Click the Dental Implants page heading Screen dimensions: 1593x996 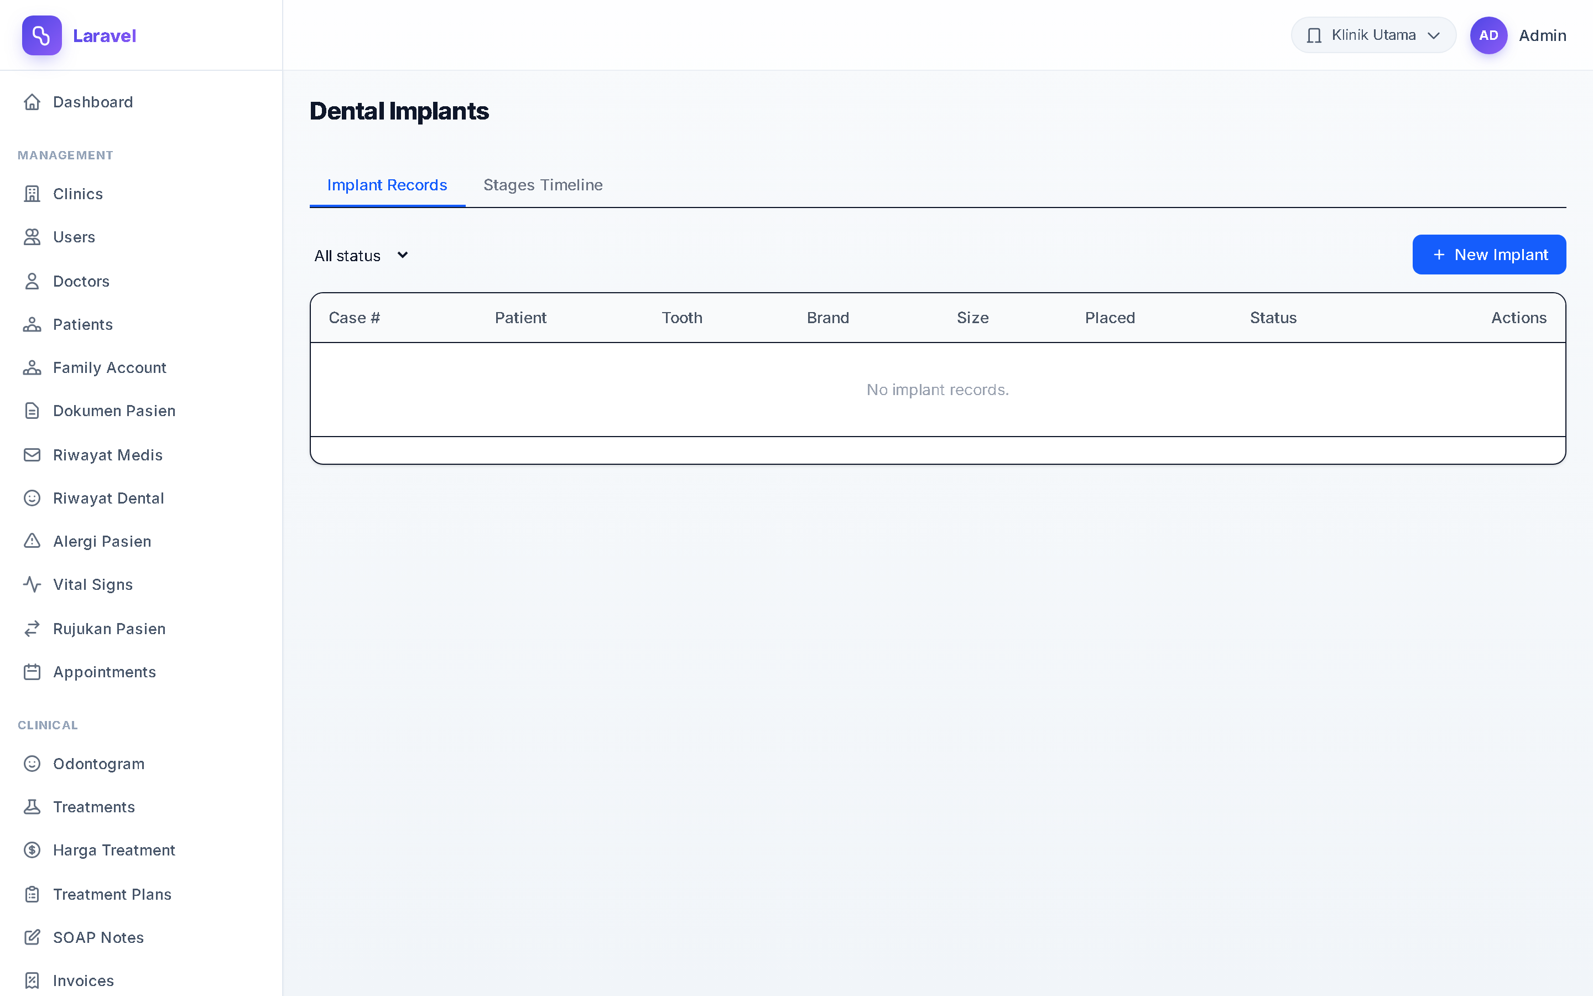[399, 111]
